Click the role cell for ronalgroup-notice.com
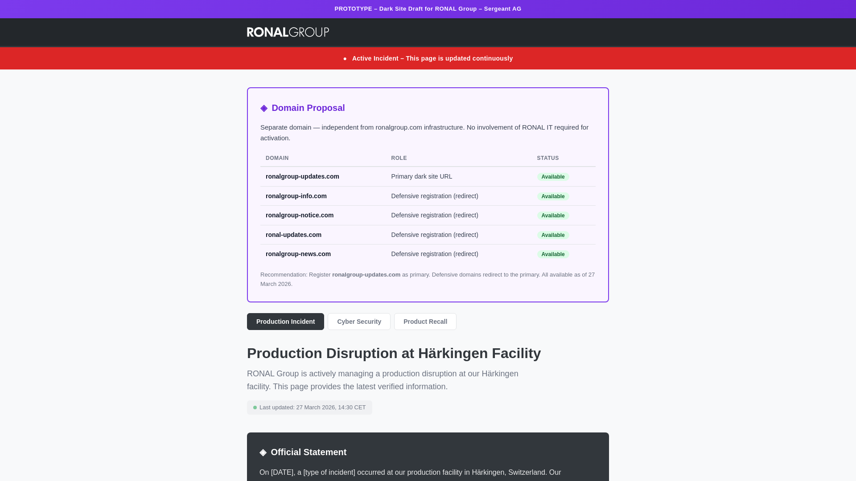The image size is (856, 481). pyautogui.click(x=435, y=215)
